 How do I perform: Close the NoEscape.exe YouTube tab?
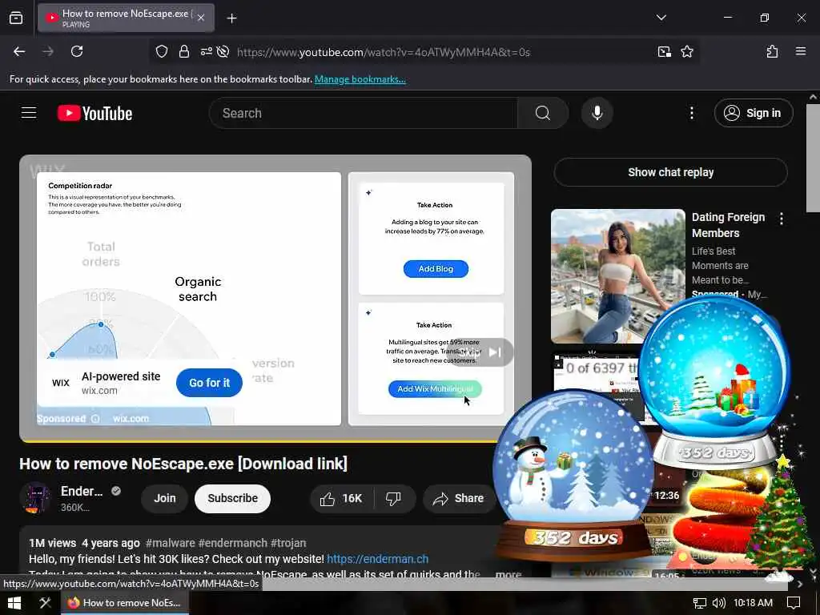pyautogui.click(x=201, y=18)
